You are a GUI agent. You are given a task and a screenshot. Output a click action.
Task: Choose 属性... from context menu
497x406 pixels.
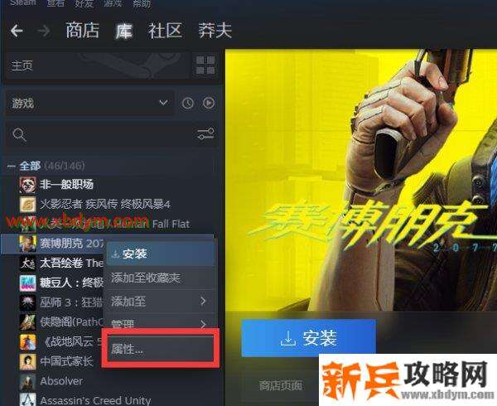[161, 349]
